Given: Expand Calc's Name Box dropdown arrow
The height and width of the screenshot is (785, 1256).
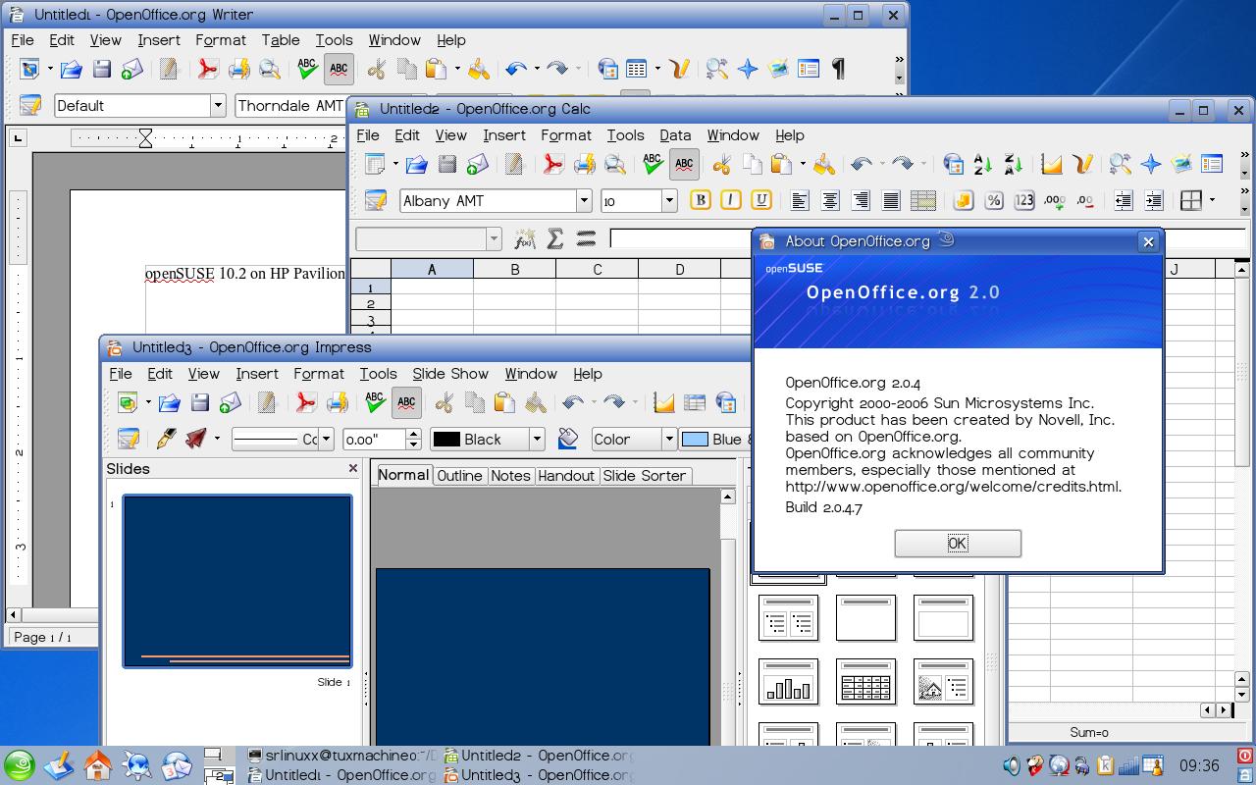Looking at the screenshot, I should [x=494, y=238].
